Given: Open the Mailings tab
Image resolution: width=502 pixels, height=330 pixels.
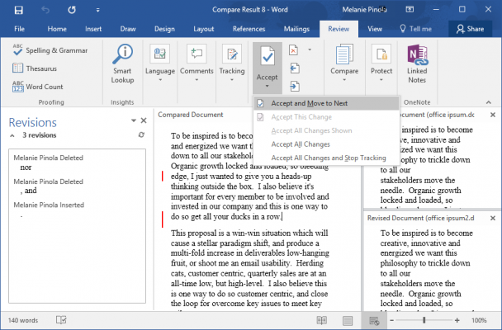Looking at the screenshot, I should tap(296, 29).
